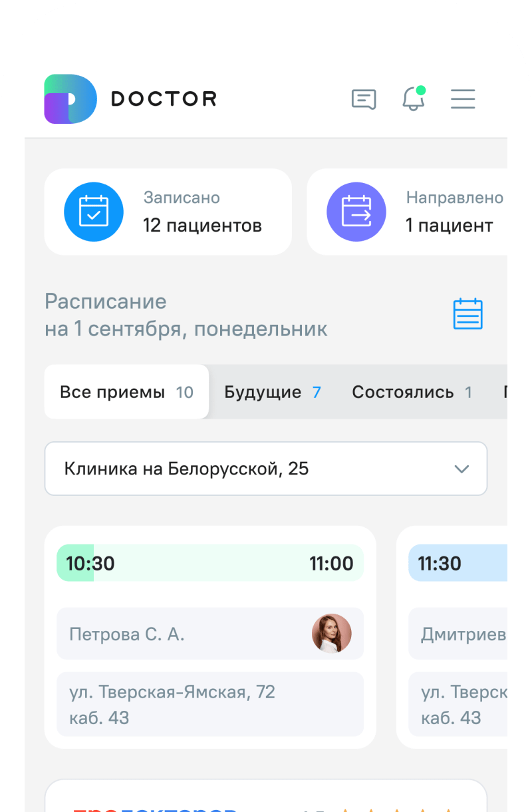Click the blue booked-calendar icon
The height and width of the screenshot is (812, 532).
coord(94,212)
